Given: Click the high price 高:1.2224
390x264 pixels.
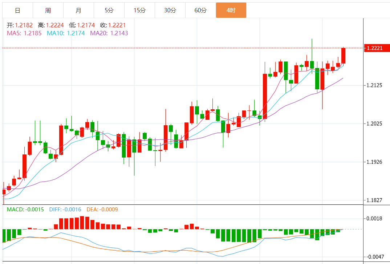Looking at the screenshot, I should coord(51,25).
